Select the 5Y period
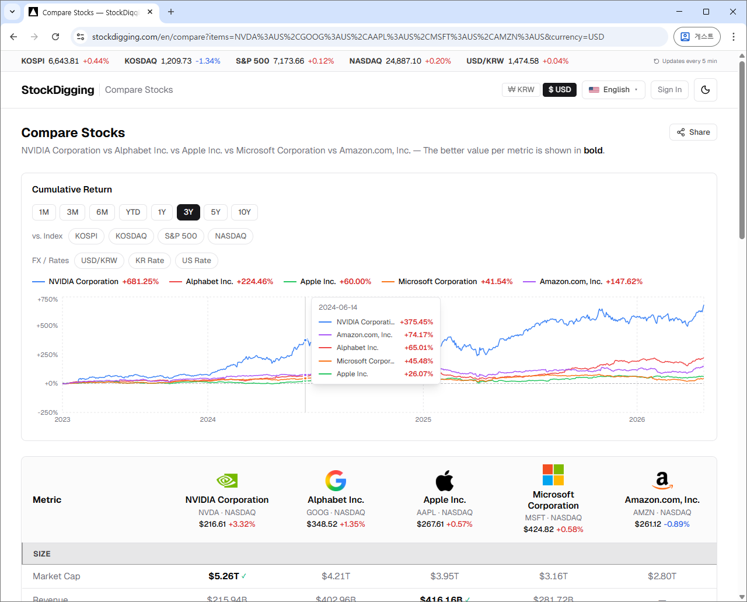 pos(215,212)
